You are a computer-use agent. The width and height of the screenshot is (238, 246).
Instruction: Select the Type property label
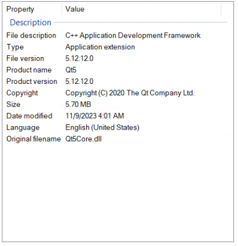15,47
